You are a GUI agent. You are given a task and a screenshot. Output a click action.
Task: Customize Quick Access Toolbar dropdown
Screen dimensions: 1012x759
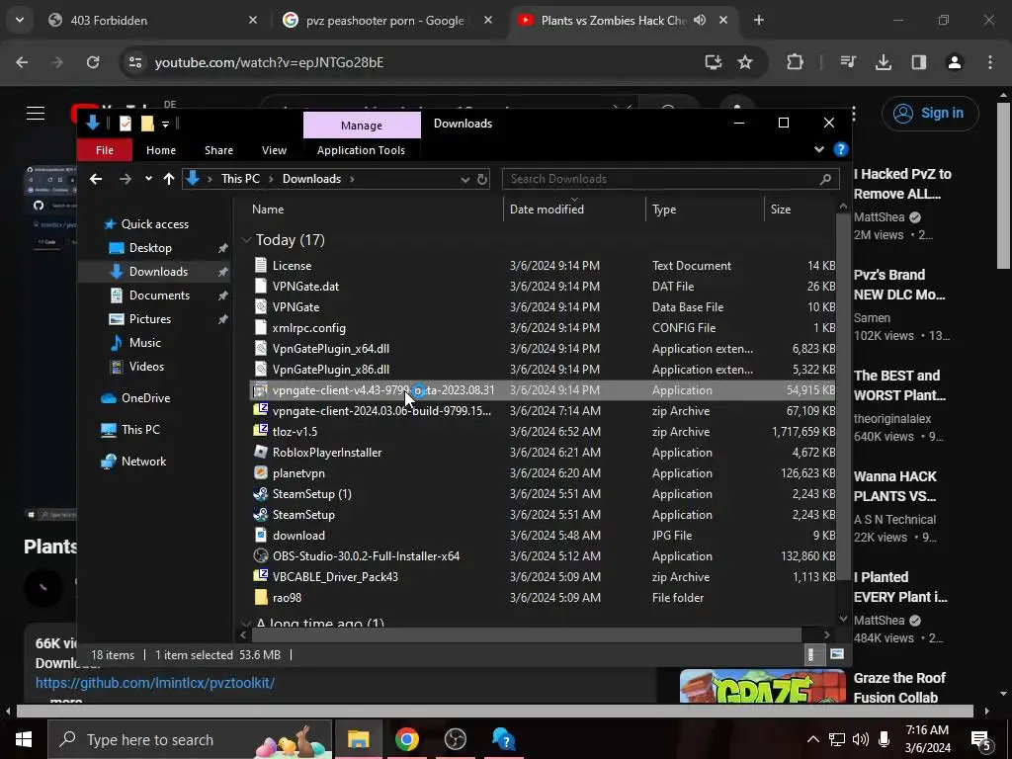click(166, 124)
